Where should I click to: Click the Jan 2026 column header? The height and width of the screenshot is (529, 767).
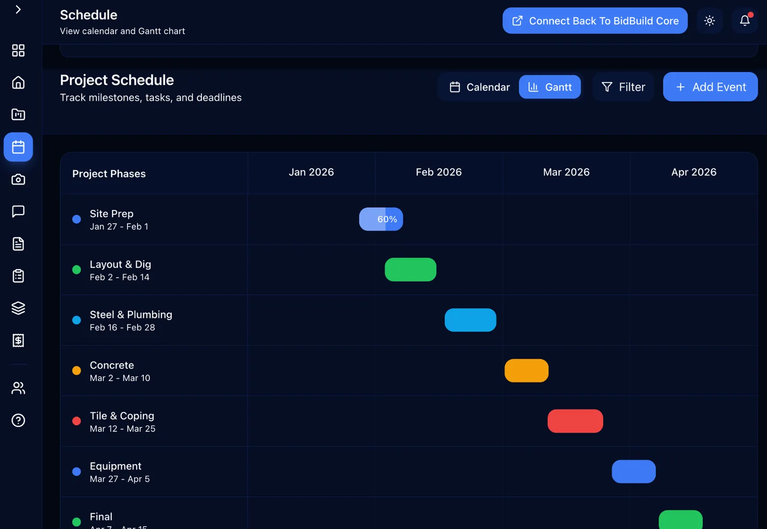tap(311, 172)
